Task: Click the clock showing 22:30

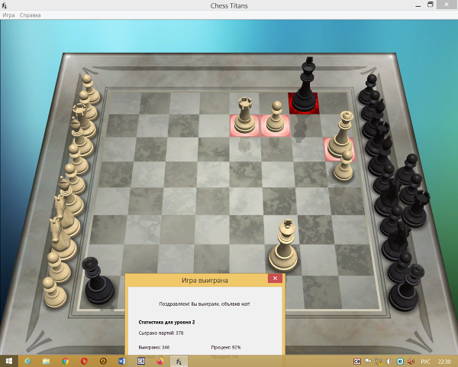Action: (x=445, y=361)
